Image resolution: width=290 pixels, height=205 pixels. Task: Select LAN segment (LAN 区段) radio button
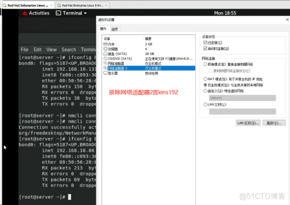click(205, 105)
